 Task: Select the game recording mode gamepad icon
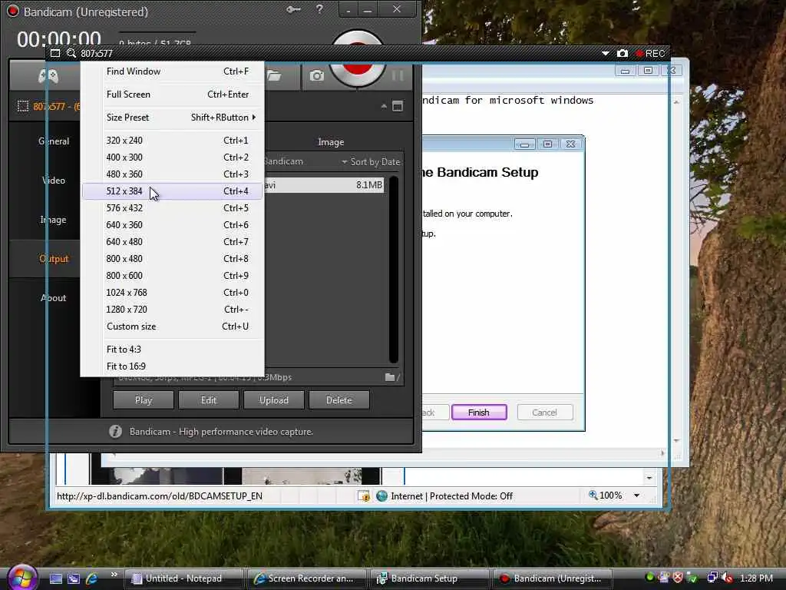click(48, 76)
